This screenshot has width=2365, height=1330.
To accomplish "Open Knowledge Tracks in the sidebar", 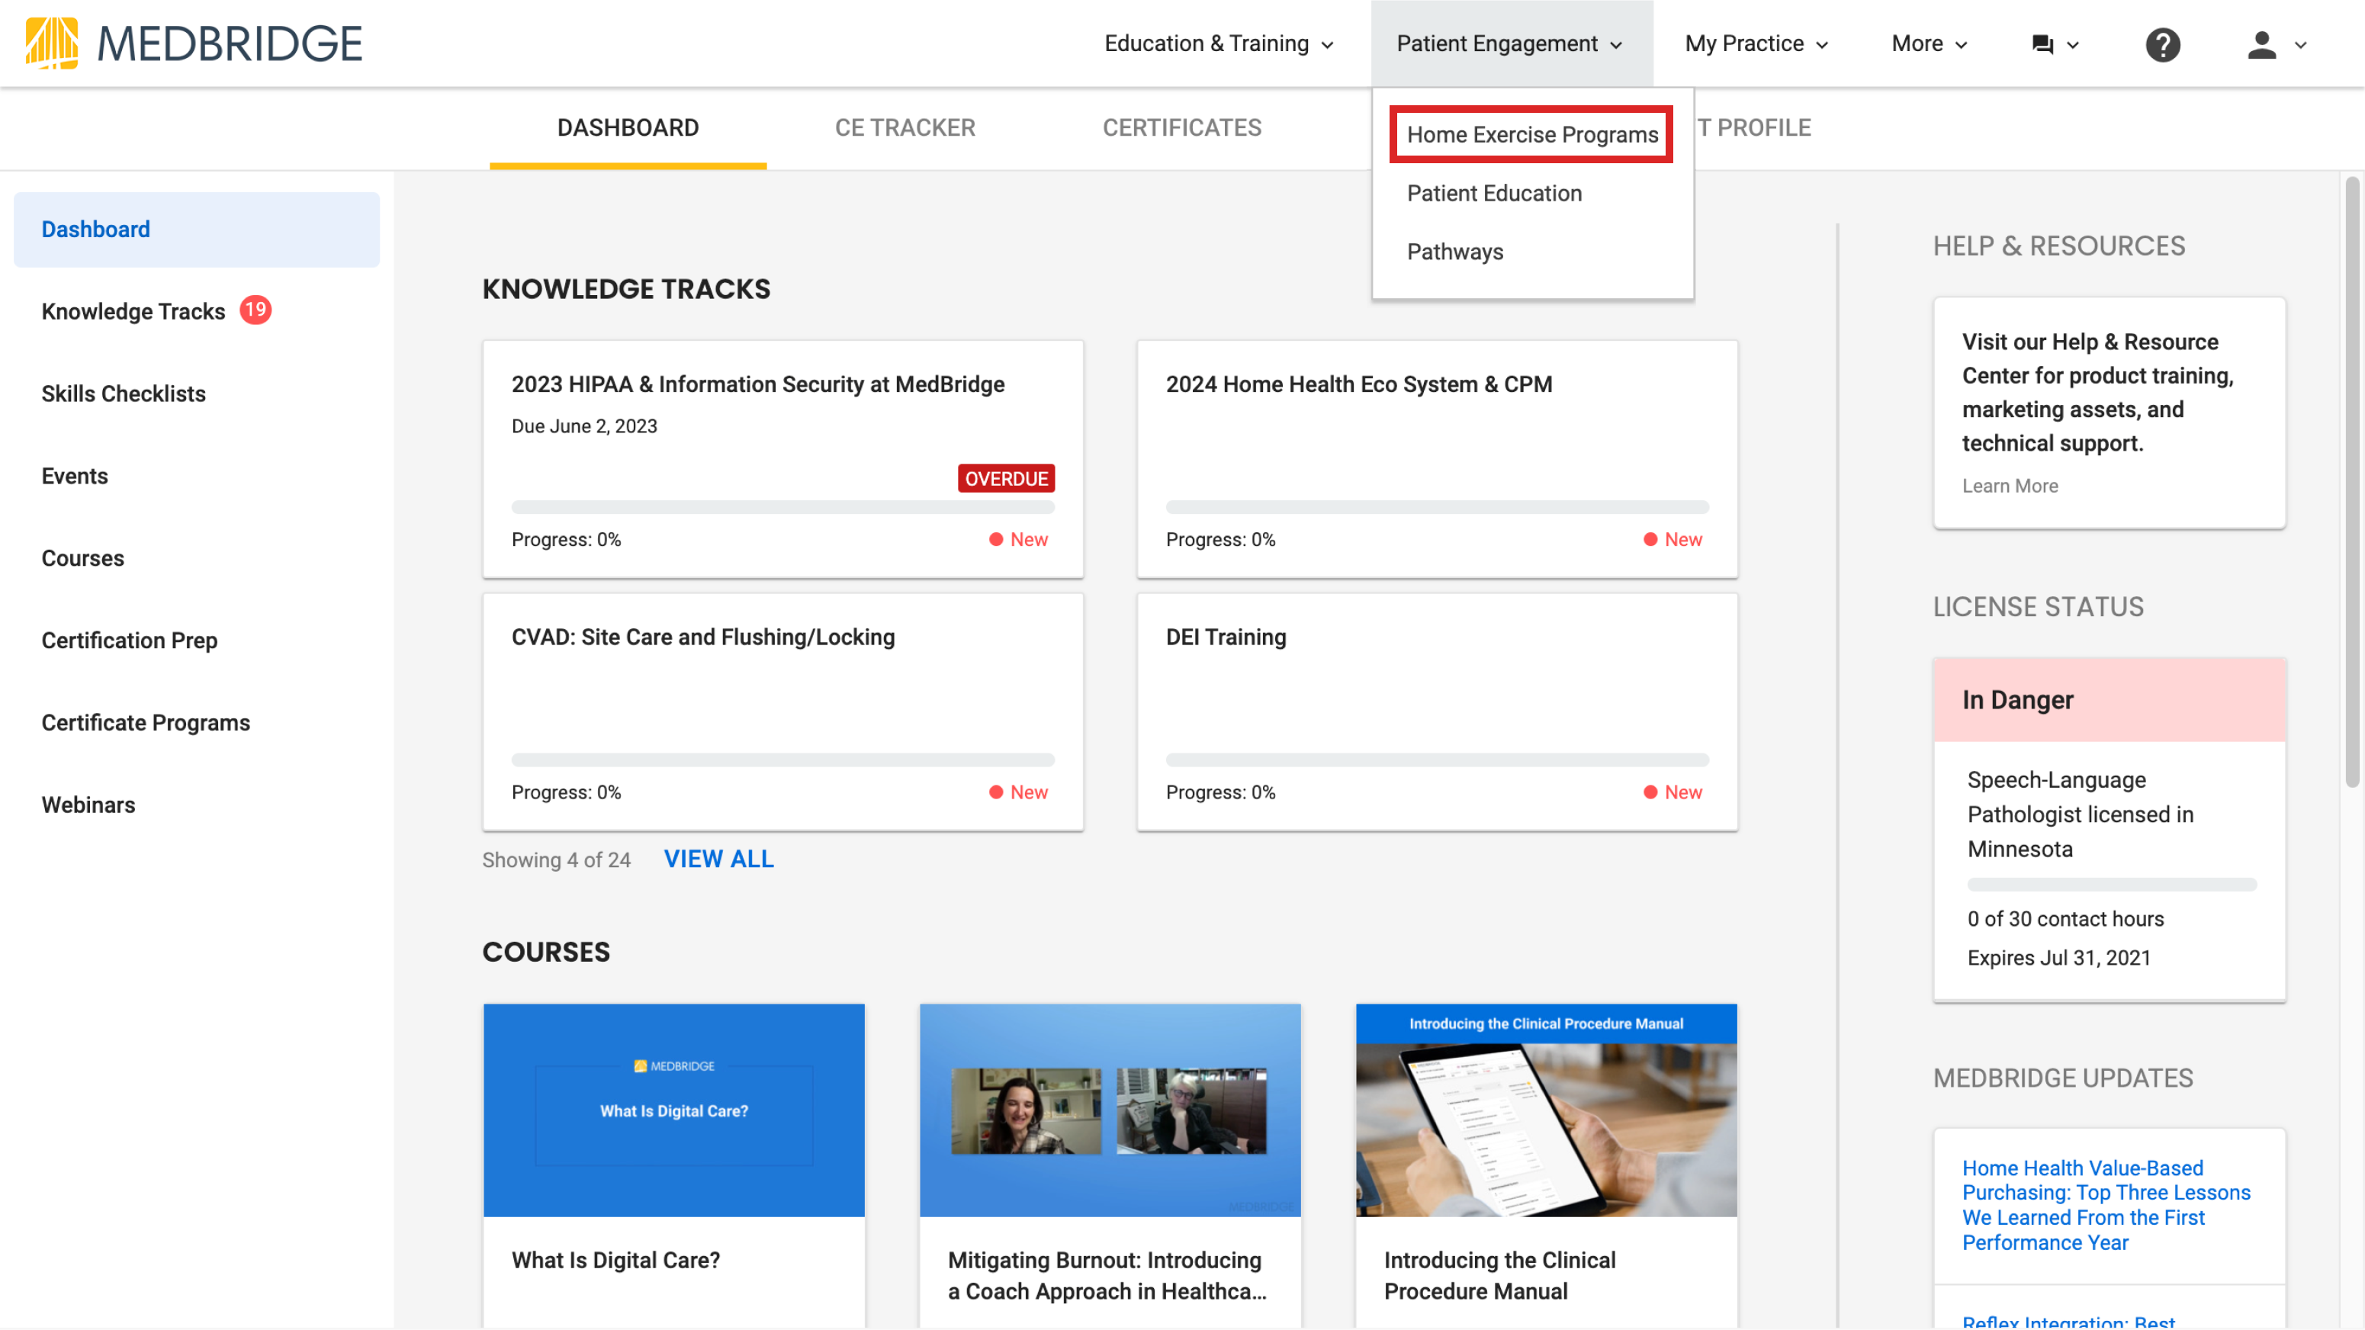I will point(133,311).
